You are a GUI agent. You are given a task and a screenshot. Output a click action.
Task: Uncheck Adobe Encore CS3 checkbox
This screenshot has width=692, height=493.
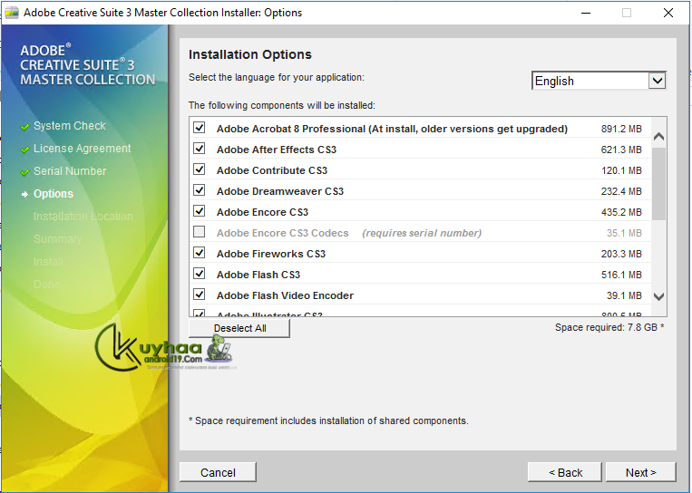pyautogui.click(x=199, y=211)
